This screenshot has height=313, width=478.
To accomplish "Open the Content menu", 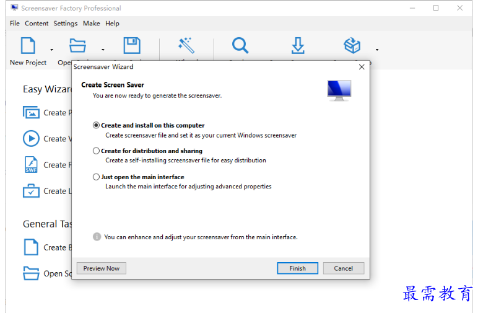I will tap(37, 24).
